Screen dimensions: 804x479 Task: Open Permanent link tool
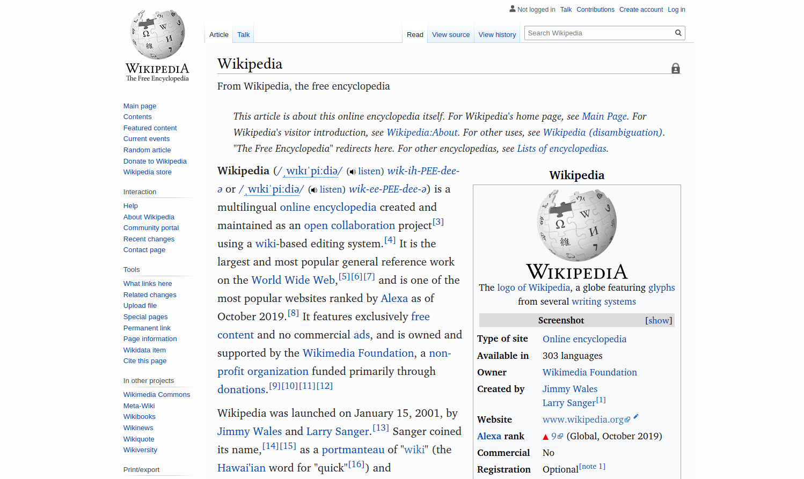[x=147, y=328]
